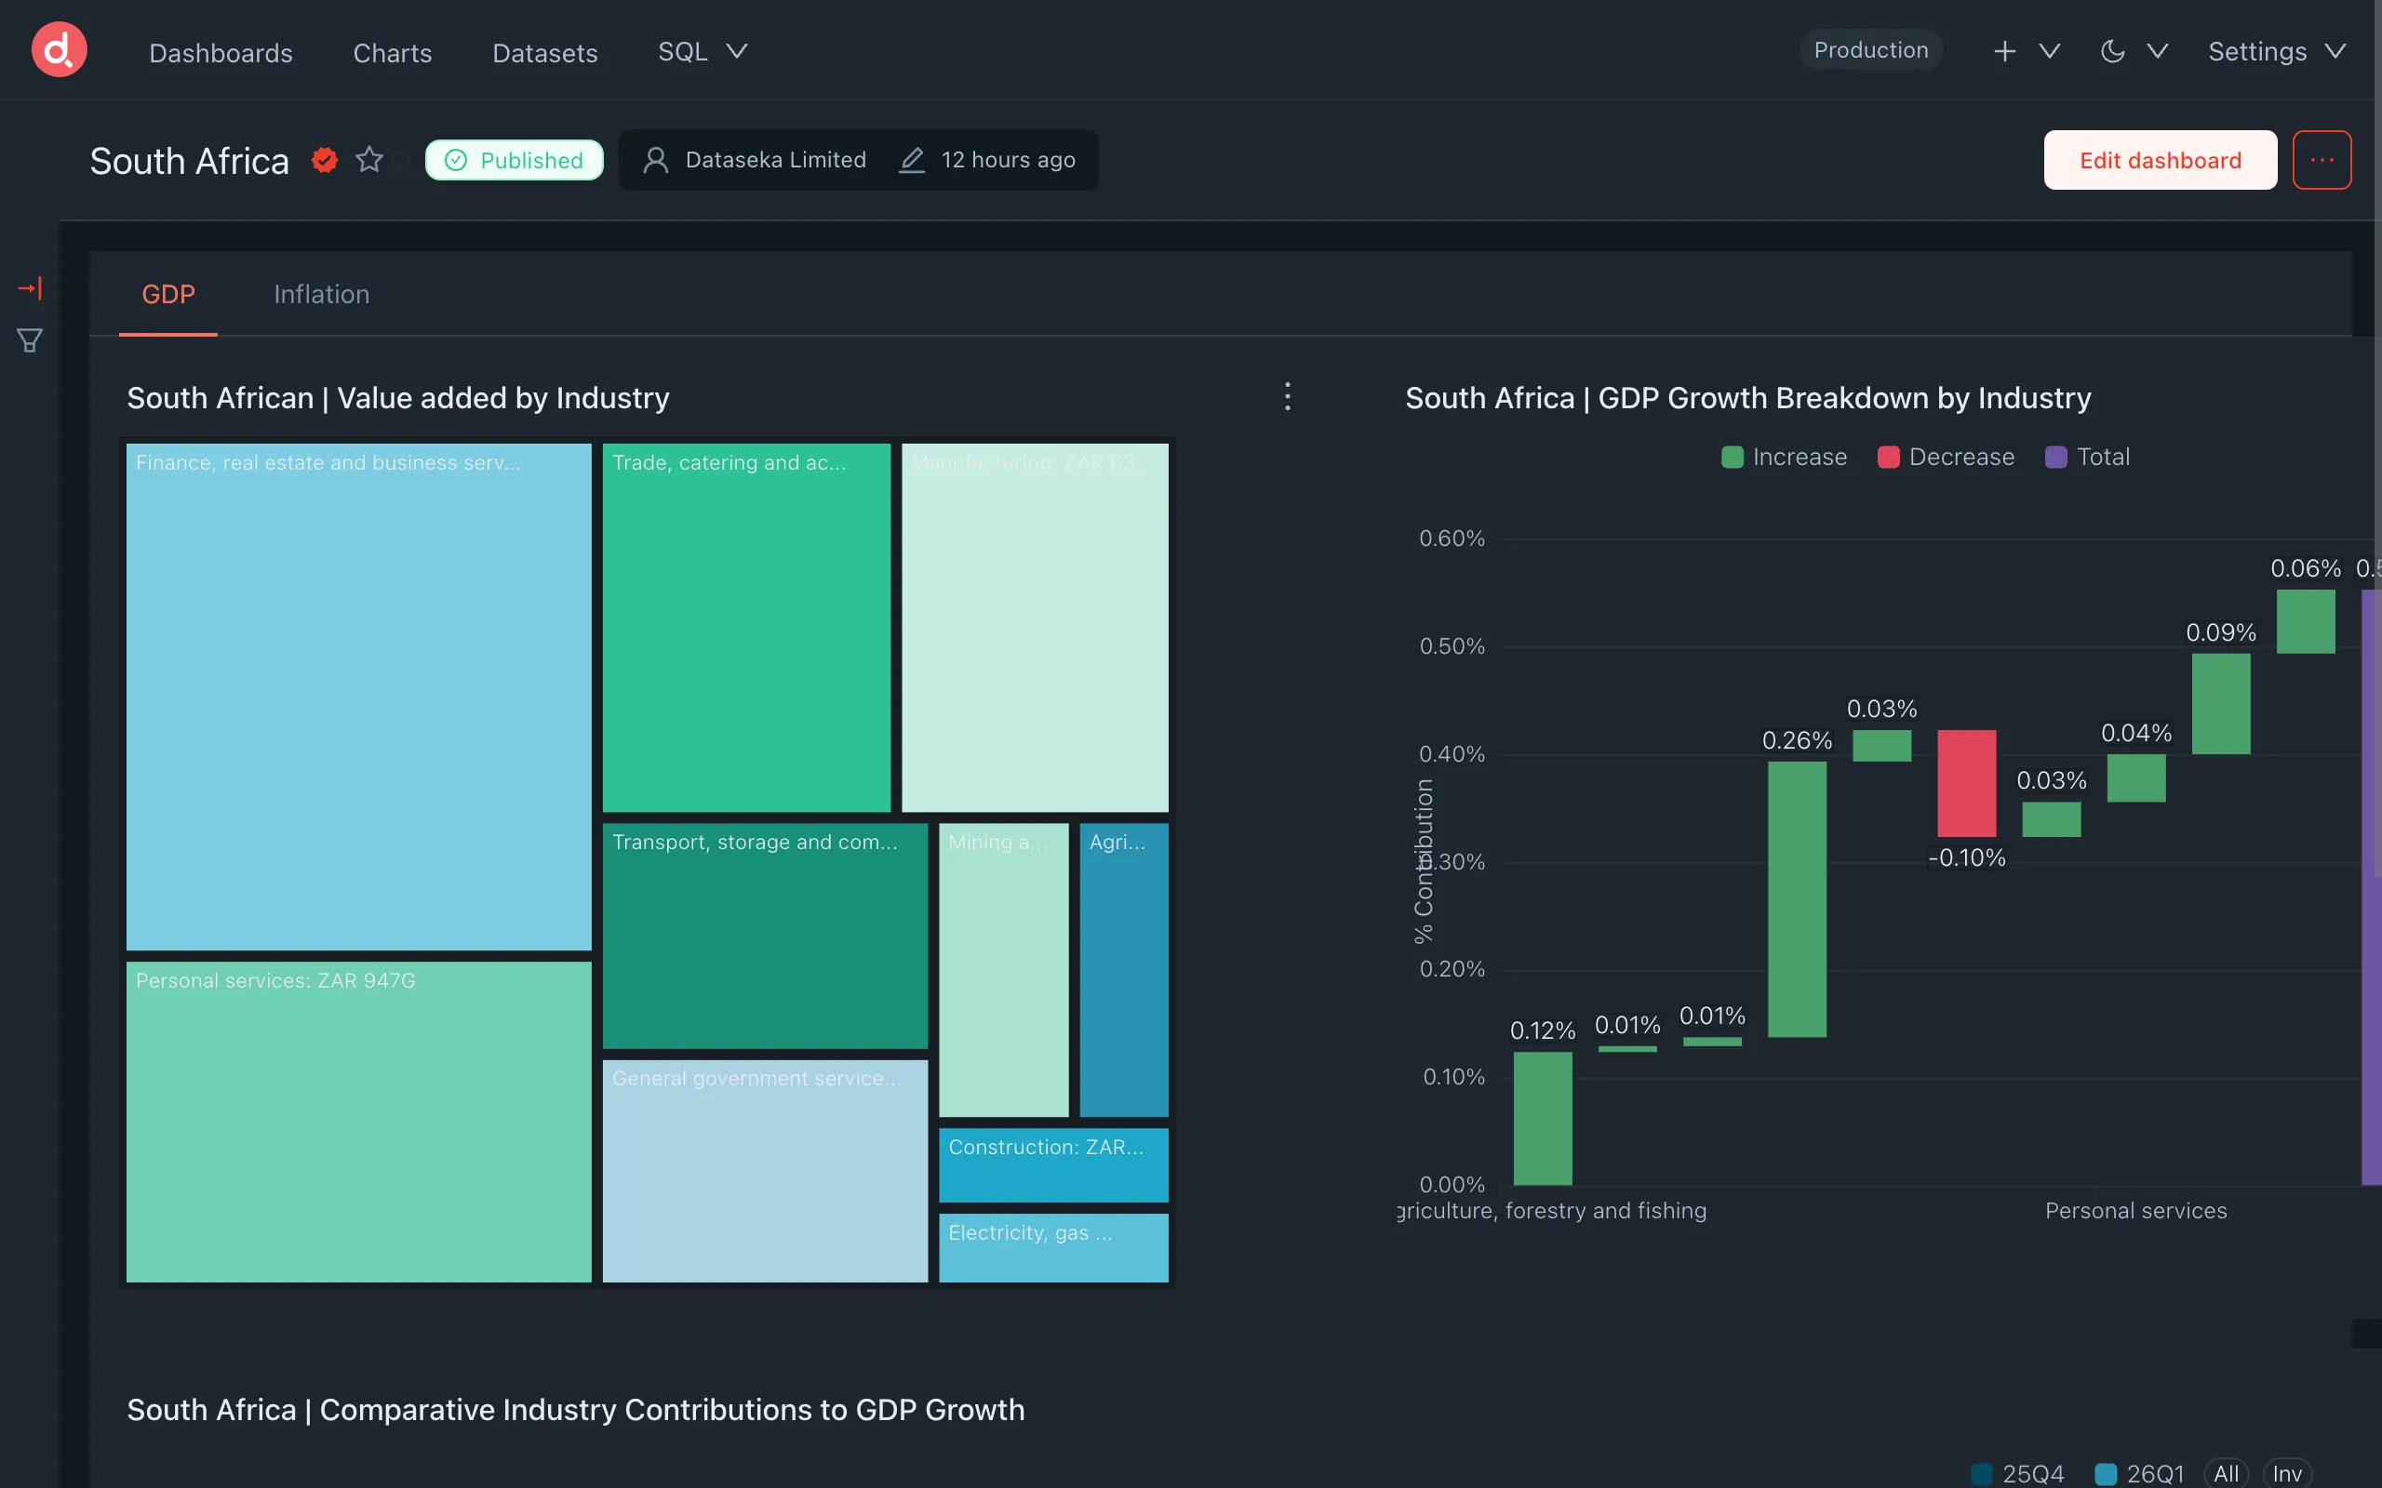Open the Dashboards menu item
The width and height of the screenshot is (2382, 1488).
tap(221, 52)
